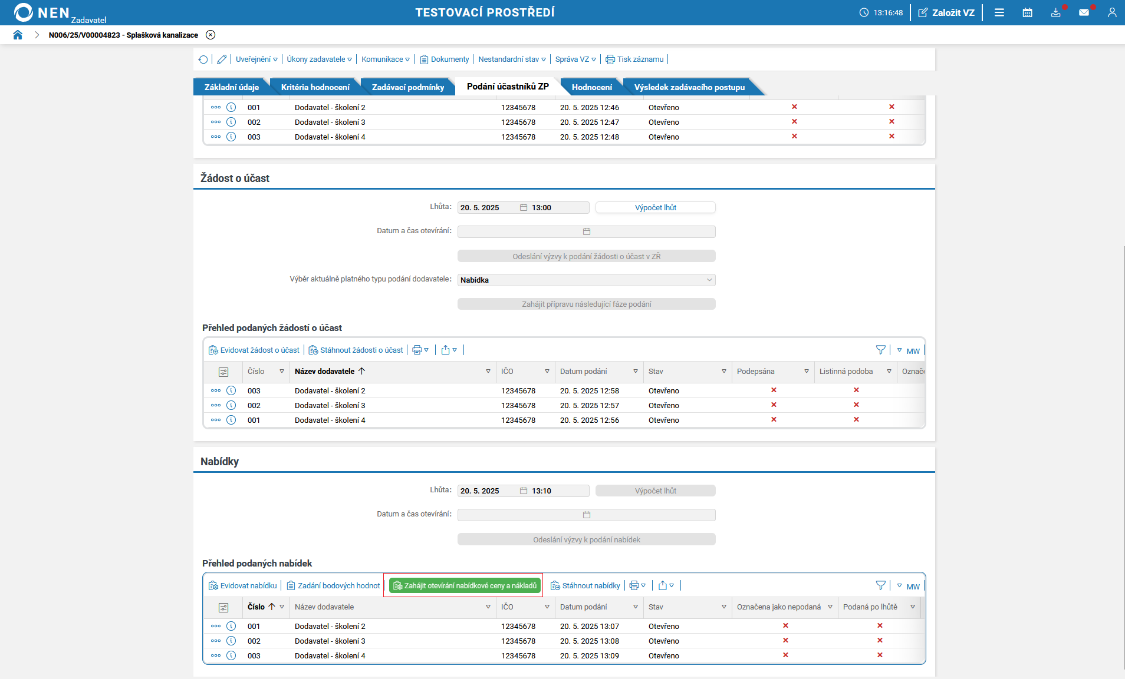Open the Nabídka type selection combo box
The height and width of the screenshot is (679, 1125).
coord(586,280)
